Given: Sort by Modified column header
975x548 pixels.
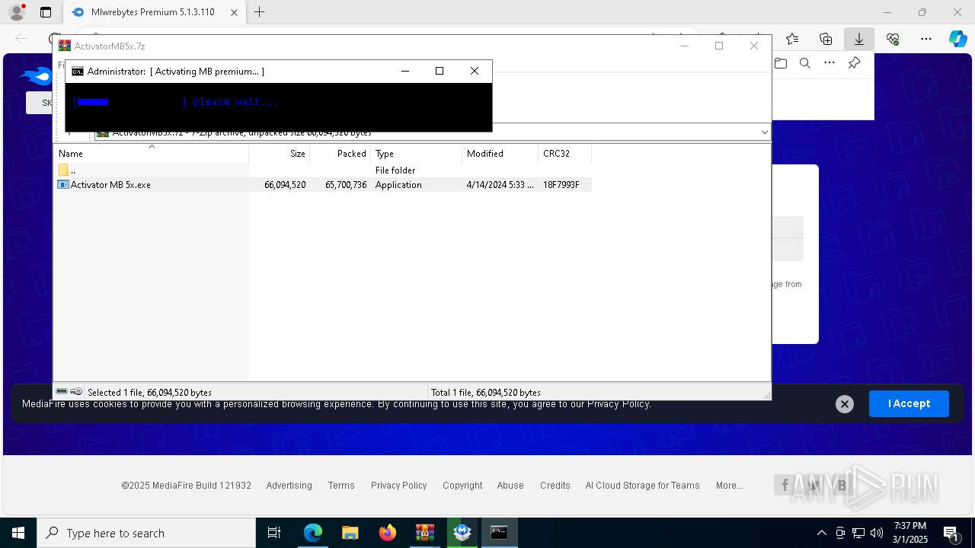Looking at the screenshot, I should 500,153.
